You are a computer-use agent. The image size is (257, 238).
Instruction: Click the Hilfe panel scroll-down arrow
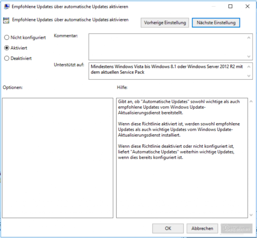point(251,215)
